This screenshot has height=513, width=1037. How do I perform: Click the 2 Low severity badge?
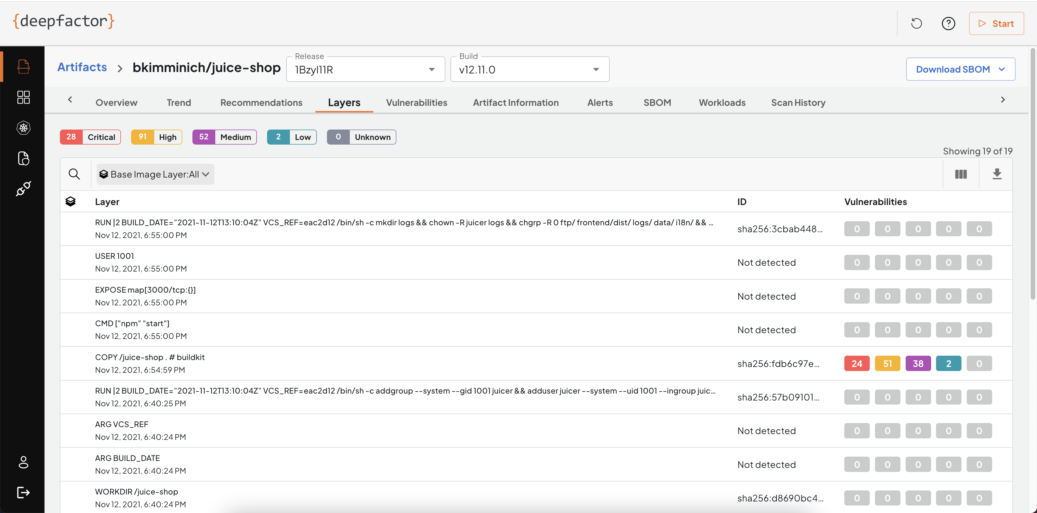click(292, 137)
